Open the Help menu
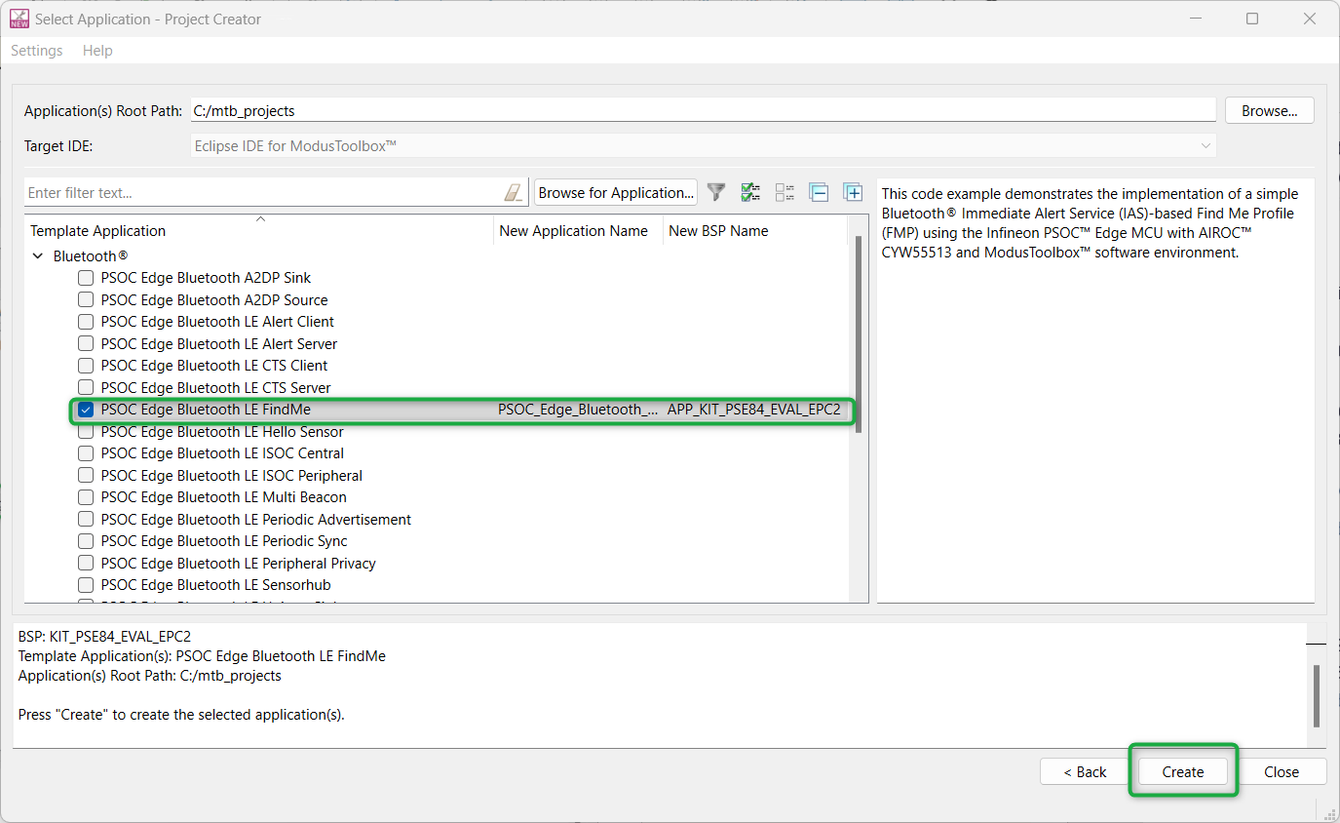Viewport: 1340px width, 823px height. click(x=97, y=51)
